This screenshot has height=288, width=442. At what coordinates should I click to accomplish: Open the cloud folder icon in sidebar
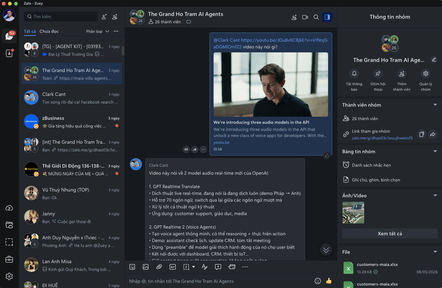pos(9,225)
